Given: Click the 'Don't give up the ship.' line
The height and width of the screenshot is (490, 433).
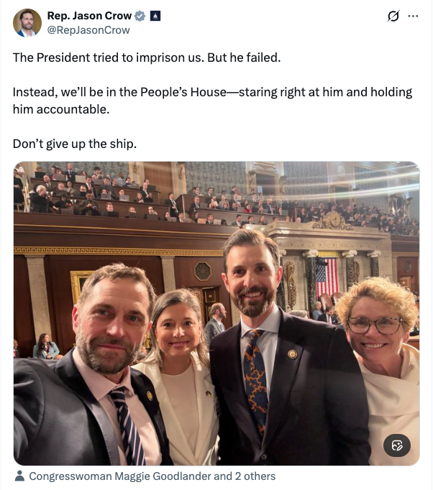Looking at the screenshot, I should [x=75, y=144].
